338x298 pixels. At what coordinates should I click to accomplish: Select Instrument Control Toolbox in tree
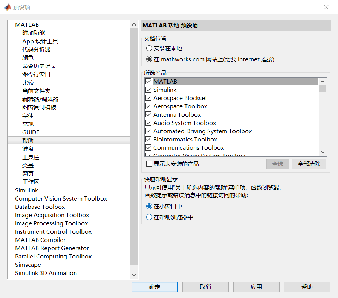pyautogui.click(x=53, y=232)
